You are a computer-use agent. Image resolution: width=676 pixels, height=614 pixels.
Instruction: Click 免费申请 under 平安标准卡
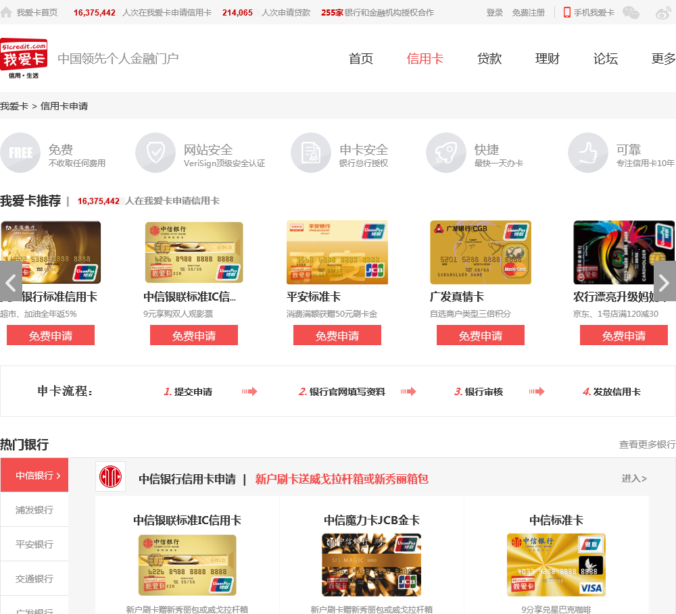coord(337,335)
